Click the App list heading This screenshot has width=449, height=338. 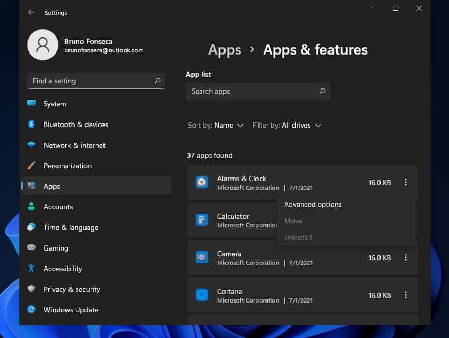coord(198,75)
